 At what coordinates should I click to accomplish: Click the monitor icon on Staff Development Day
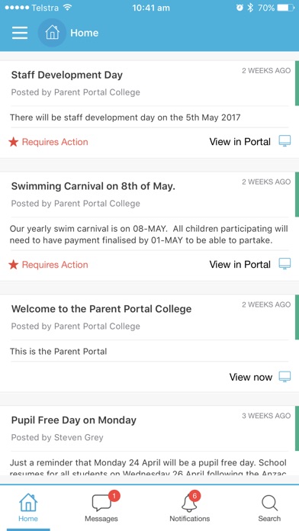click(285, 141)
